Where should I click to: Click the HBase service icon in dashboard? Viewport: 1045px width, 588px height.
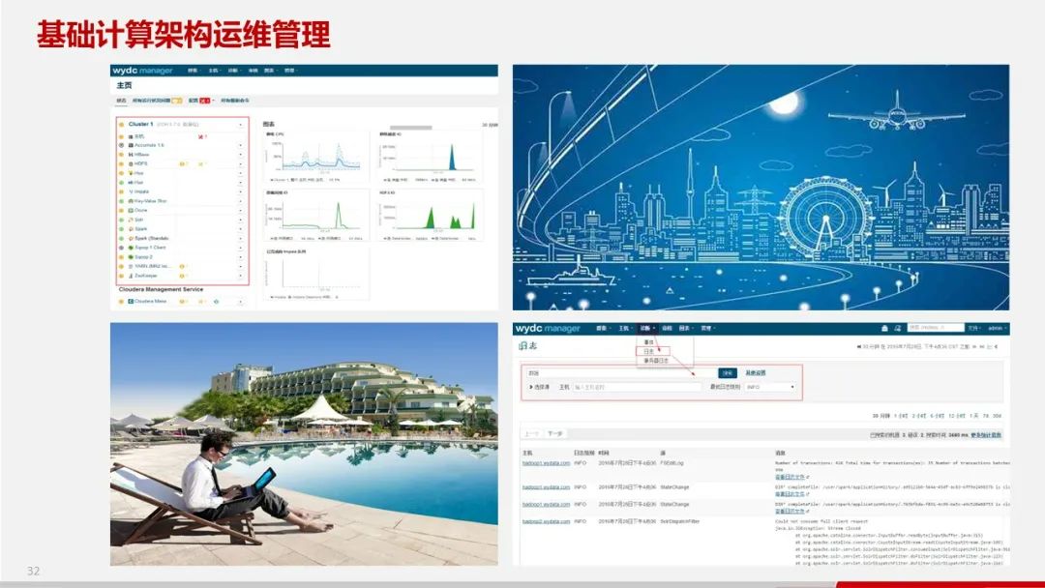point(131,155)
